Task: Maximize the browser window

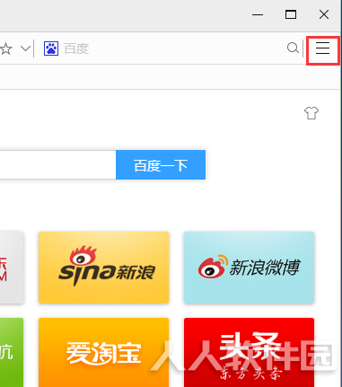Action: (291, 14)
